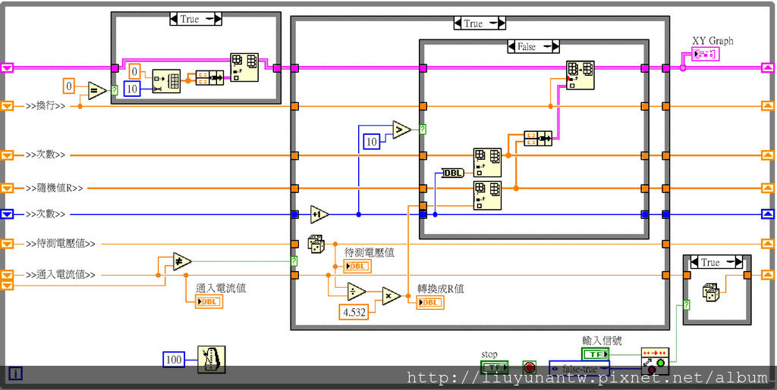Select the Initialize Array function node

click(166, 82)
